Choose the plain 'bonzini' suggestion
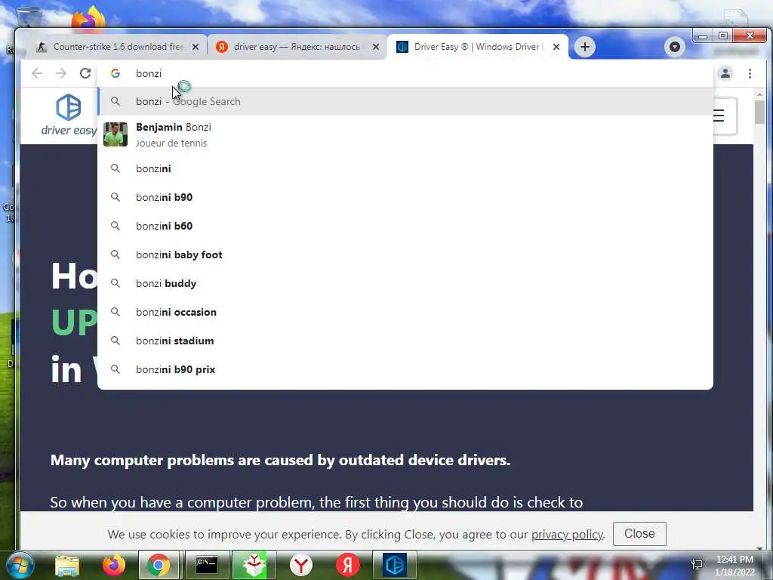 405,168
